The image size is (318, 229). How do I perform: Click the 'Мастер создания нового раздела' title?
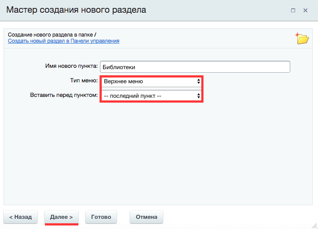click(x=76, y=10)
